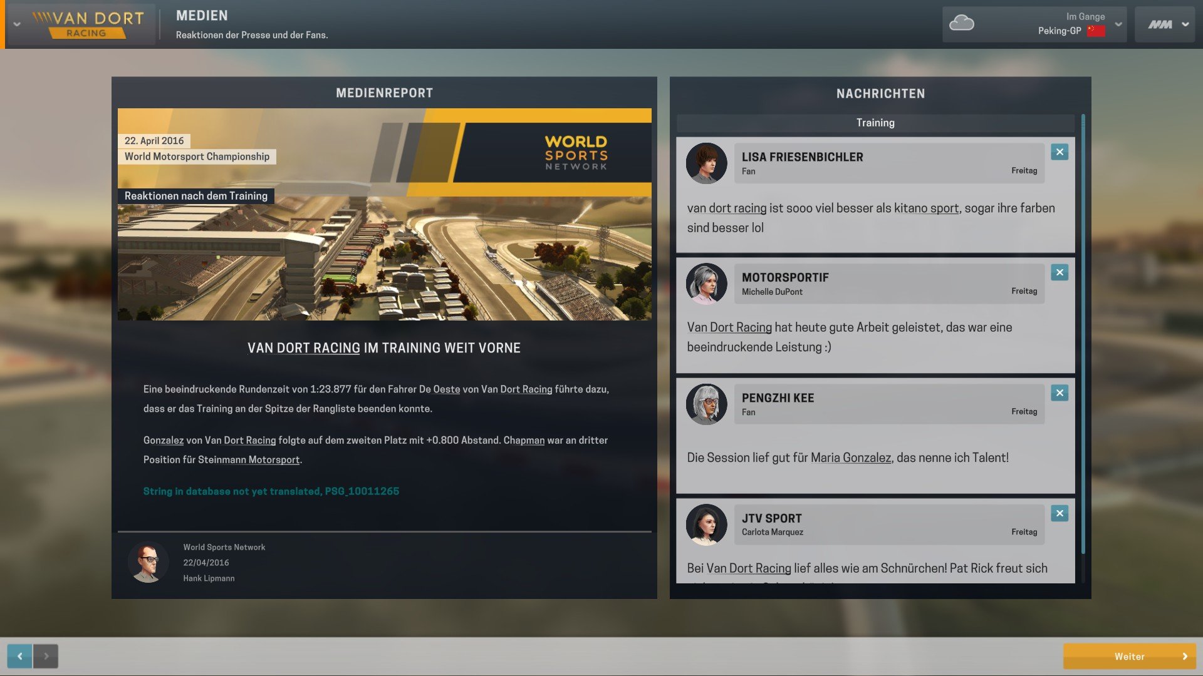Click the forward navigation arrow
The width and height of the screenshot is (1203, 676).
(x=46, y=656)
